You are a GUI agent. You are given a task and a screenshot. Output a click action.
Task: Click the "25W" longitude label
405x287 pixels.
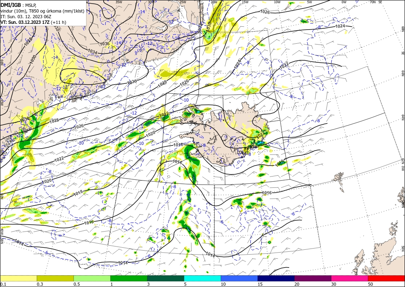coord(183,2)
